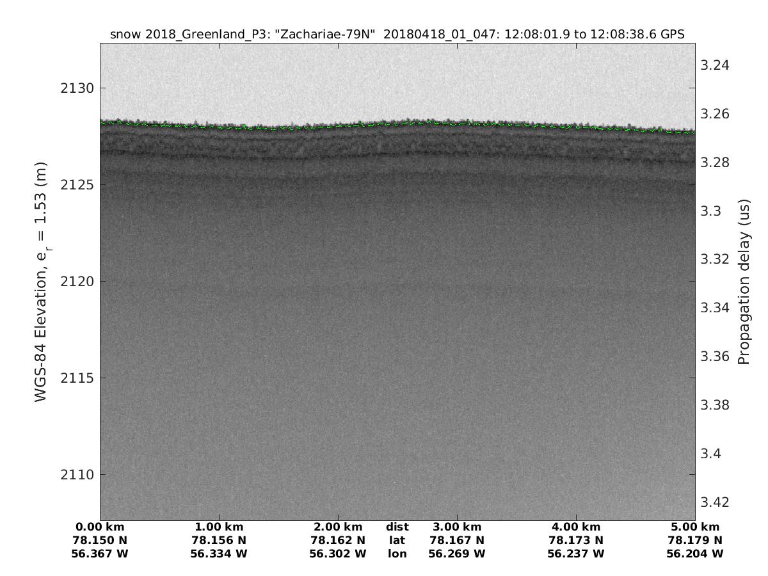Pick the "3.00 km" distance label
This screenshot has height=576, width=768.
457,527
